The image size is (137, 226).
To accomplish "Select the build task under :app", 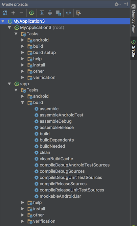I will pyautogui.click(x=45, y=134).
